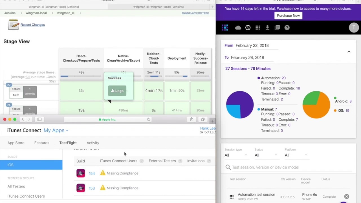Open the documents icon in Kobiton toolbar
Viewport: 361px width, 203px height.
tap(277, 28)
